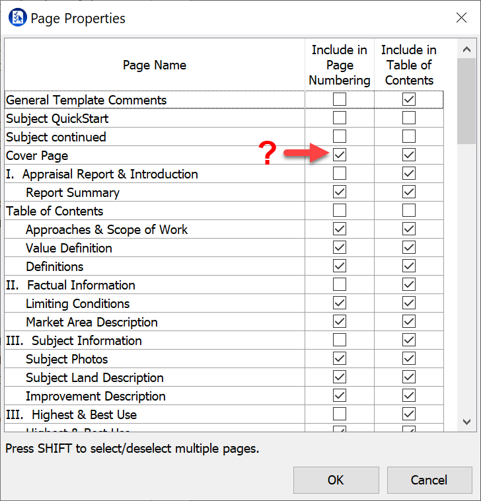Uncheck Cover Page page numbering checkbox
This screenshot has width=481, height=501.
pyautogui.click(x=340, y=155)
